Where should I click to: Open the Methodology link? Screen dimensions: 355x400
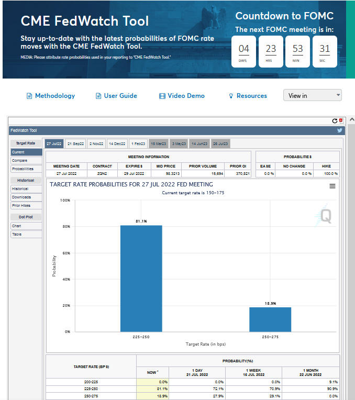[x=55, y=96]
